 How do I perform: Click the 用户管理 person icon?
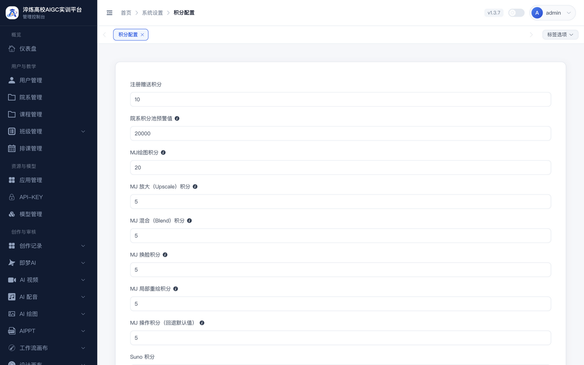(x=12, y=80)
